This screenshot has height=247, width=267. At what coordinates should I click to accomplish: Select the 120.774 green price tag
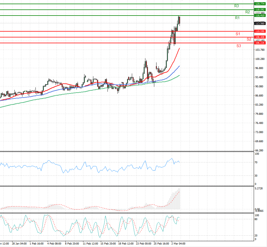[x=260, y=4]
